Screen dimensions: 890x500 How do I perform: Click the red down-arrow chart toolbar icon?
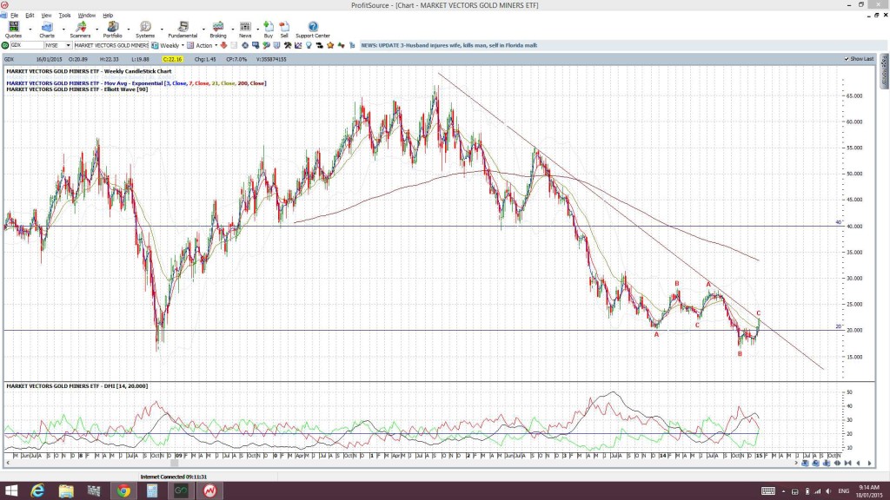pyautogui.click(x=223, y=45)
